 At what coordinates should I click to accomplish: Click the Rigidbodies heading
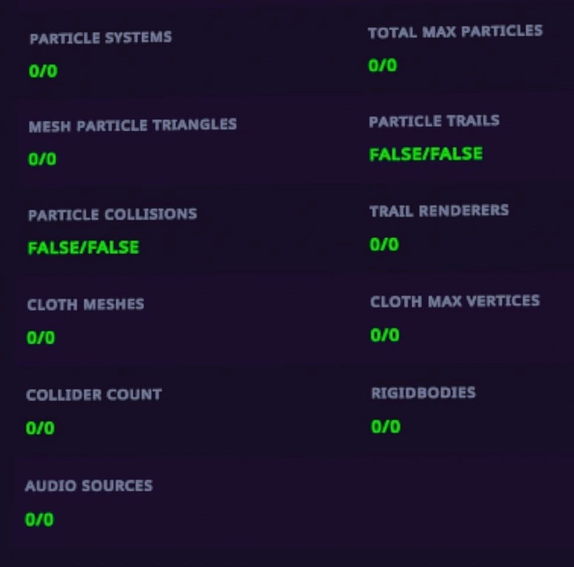(423, 393)
